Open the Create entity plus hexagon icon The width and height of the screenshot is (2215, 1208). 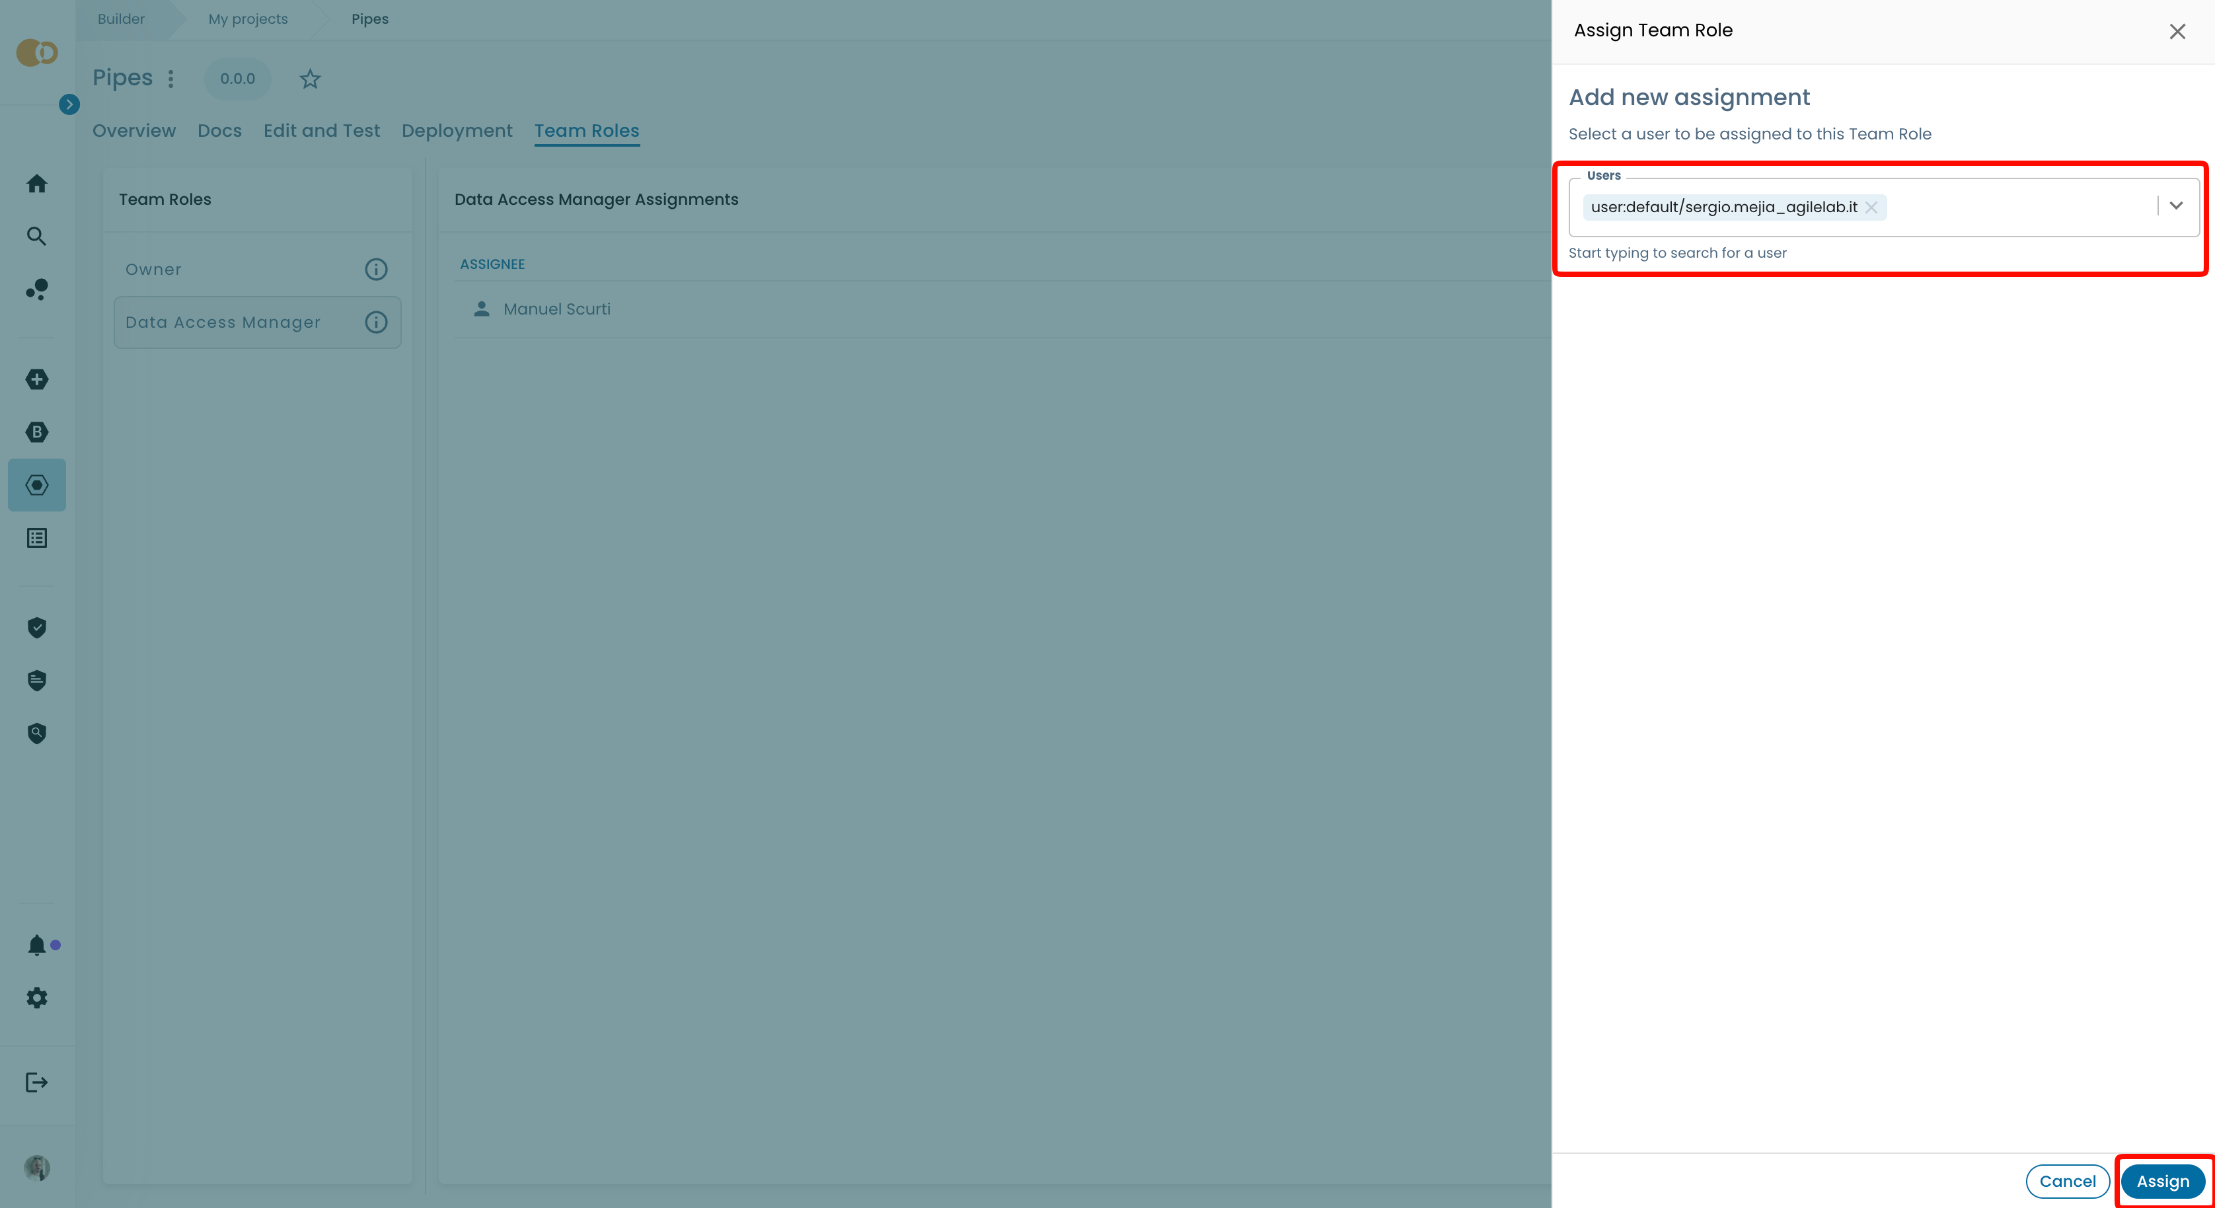(x=37, y=379)
